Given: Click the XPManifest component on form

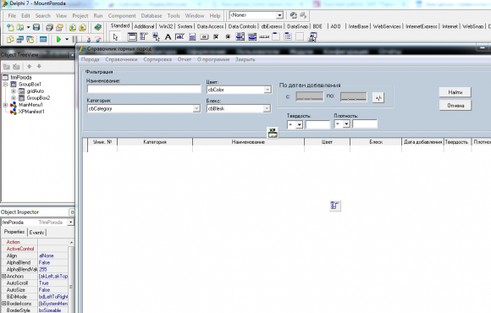Looking at the screenshot, I should click(x=273, y=133).
